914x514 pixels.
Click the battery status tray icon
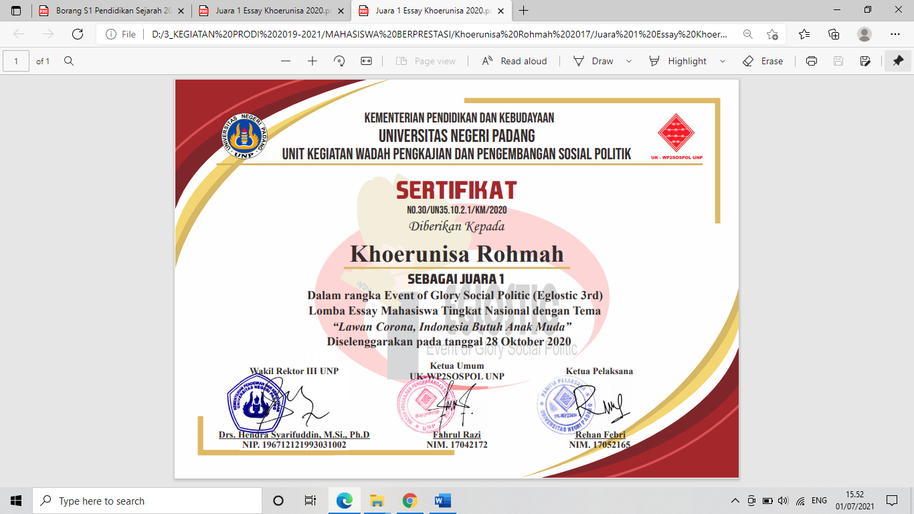(767, 501)
